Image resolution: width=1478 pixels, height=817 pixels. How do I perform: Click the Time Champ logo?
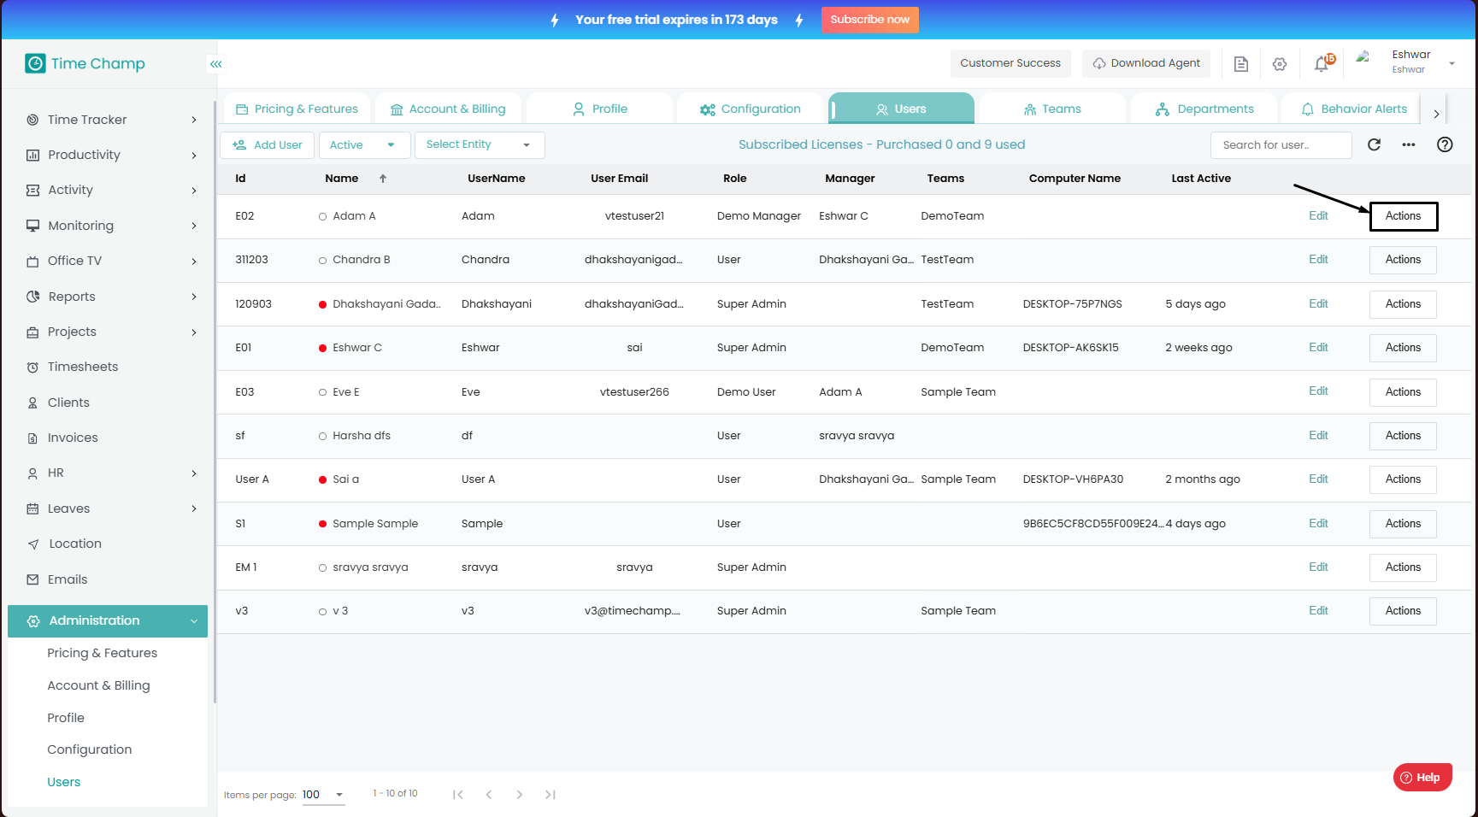85,63
